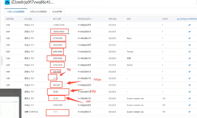Click the checkmark in the Redis row
The width and height of the screenshot is (197, 118).
pyautogui.click(x=189, y=38)
